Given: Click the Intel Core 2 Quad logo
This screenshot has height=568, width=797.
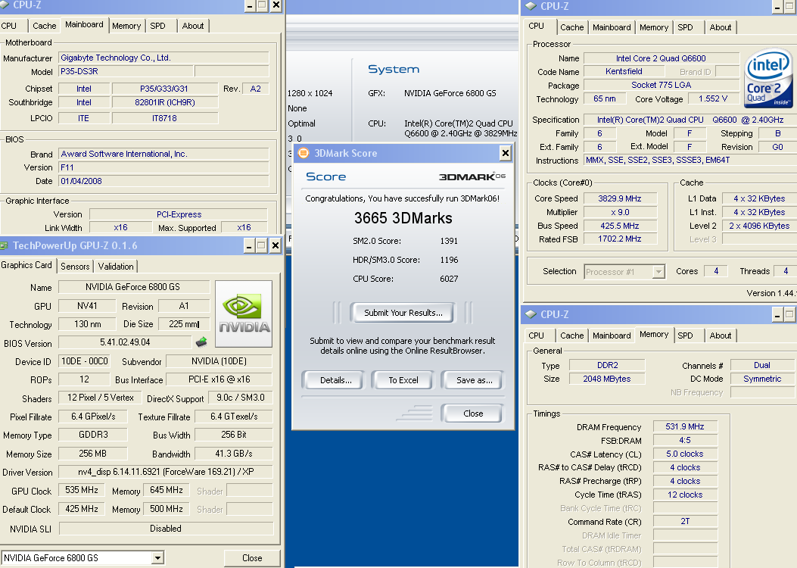Looking at the screenshot, I should [x=768, y=77].
